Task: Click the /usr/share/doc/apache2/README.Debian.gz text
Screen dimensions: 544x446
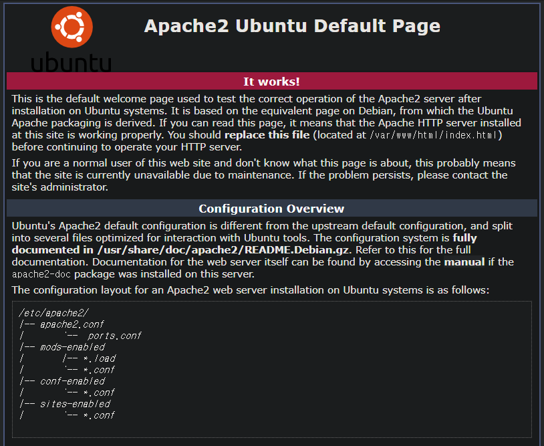Action: click(224, 250)
